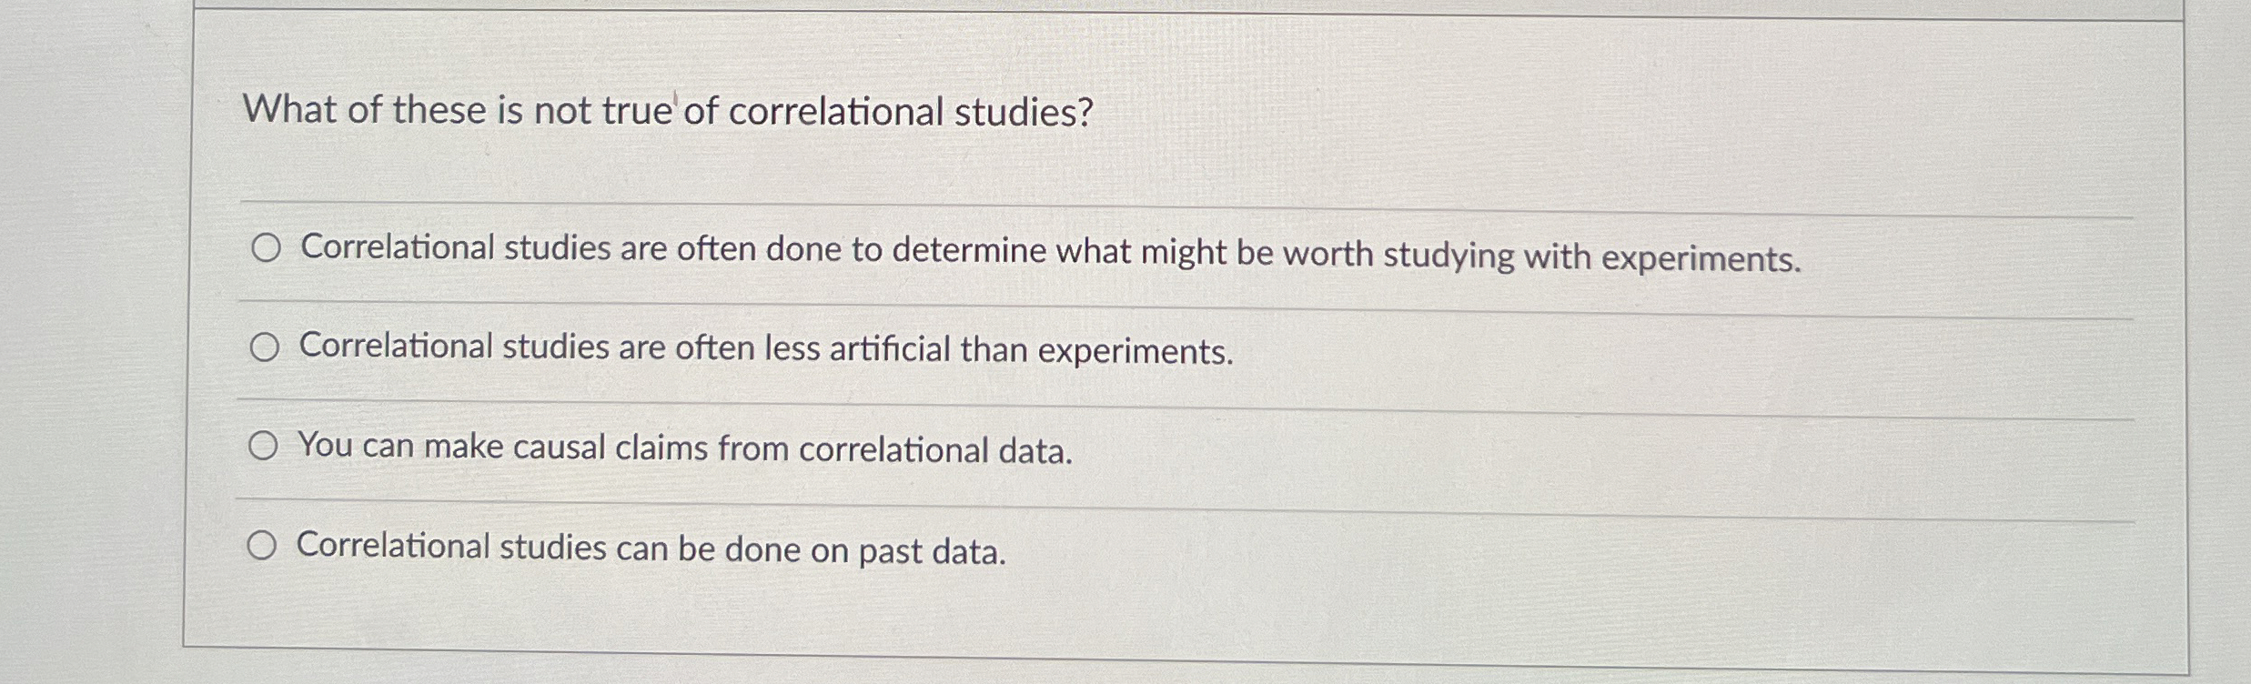Viewport: 2251px width, 684px height.
Task: Click the answer text about less artificial studies
Action: click(x=764, y=349)
